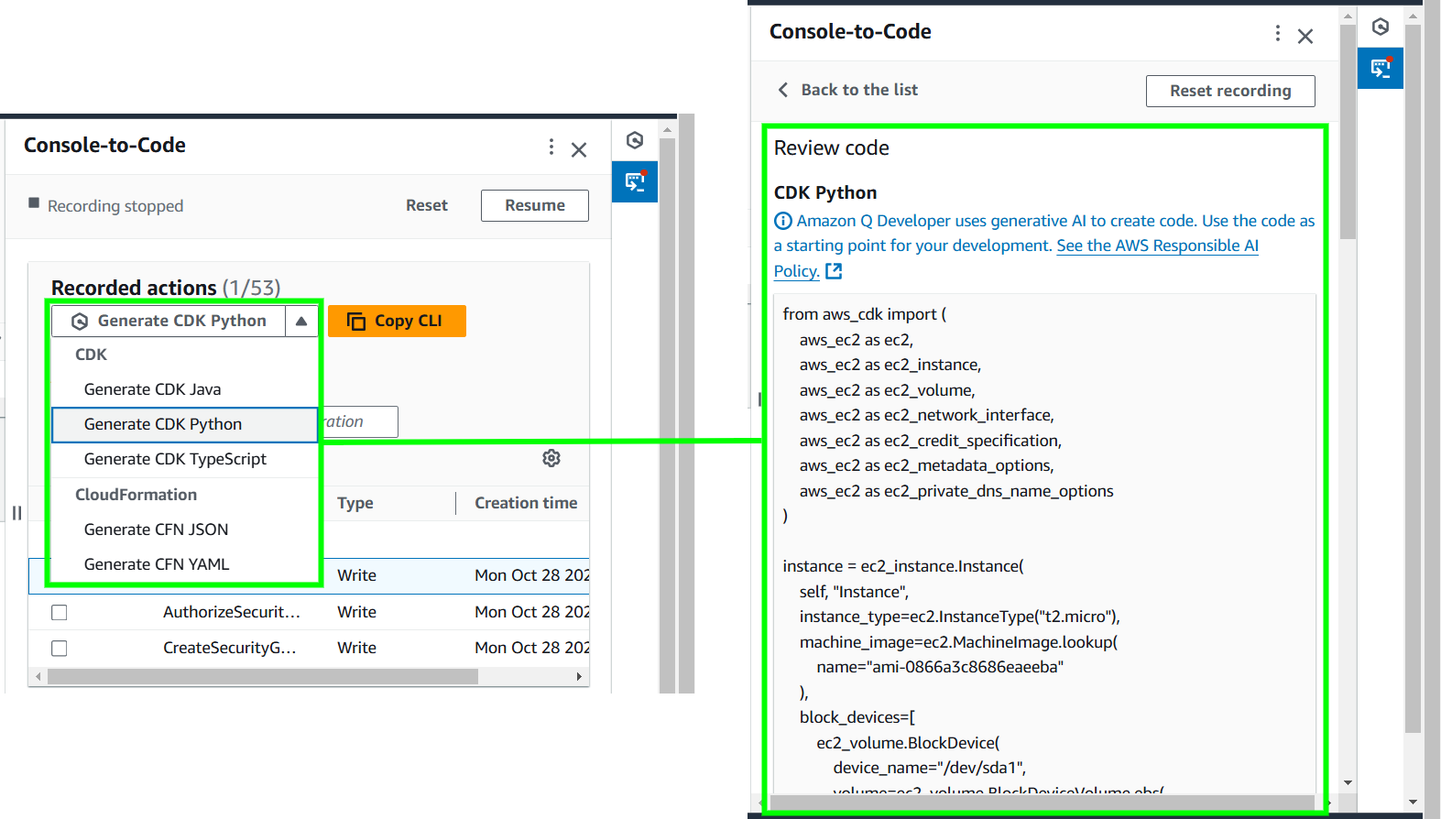The height and width of the screenshot is (819, 1441).
Task: Click the partially hidden filter input field
Action: (359, 421)
